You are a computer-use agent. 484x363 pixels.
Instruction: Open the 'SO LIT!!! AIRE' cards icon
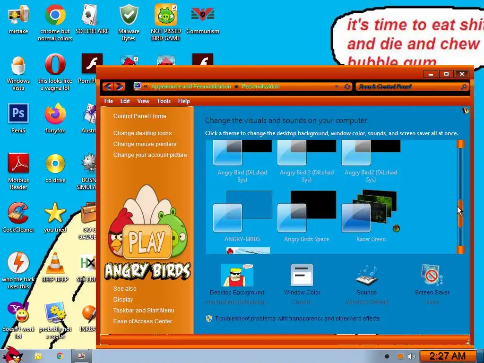click(92, 19)
